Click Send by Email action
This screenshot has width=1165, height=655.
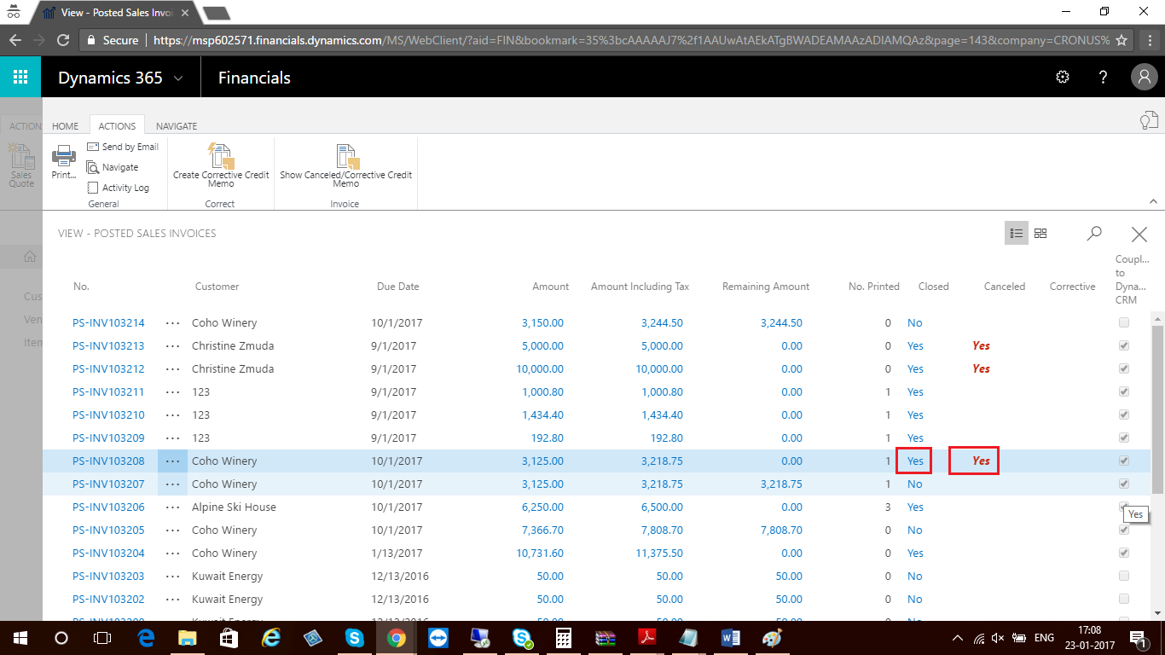[123, 147]
